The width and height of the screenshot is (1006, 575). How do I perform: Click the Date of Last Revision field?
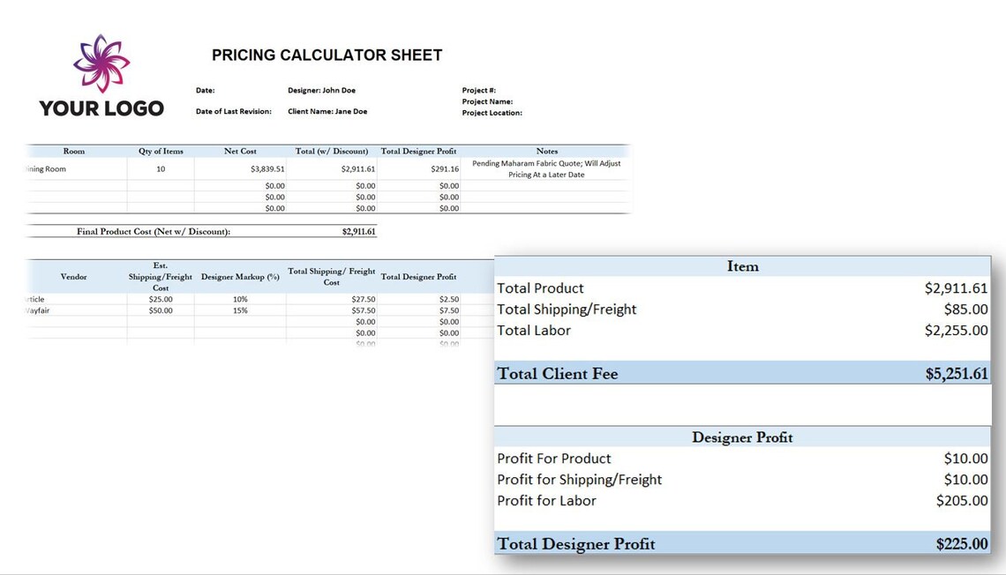(233, 111)
